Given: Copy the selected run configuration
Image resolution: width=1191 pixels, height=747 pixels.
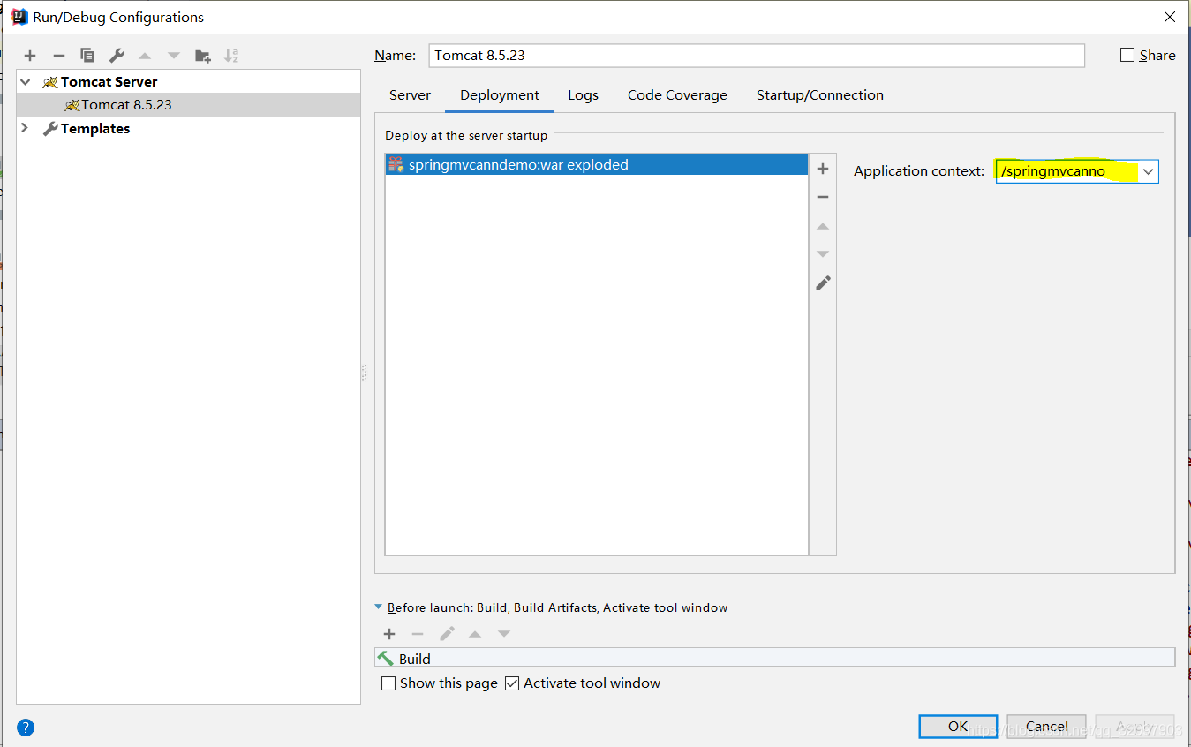Looking at the screenshot, I should coord(87,56).
